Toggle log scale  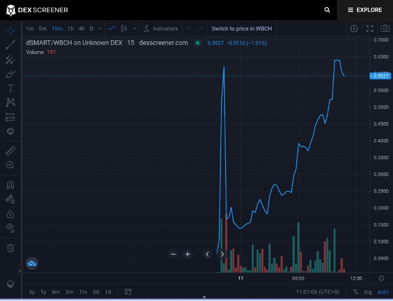click(x=367, y=292)
